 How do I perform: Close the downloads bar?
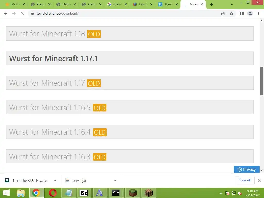pyautogui.click(x=259, y=180)
